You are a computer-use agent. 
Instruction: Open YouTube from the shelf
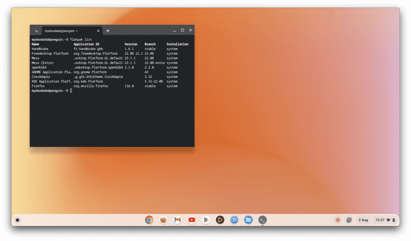[x=191, y=220]
